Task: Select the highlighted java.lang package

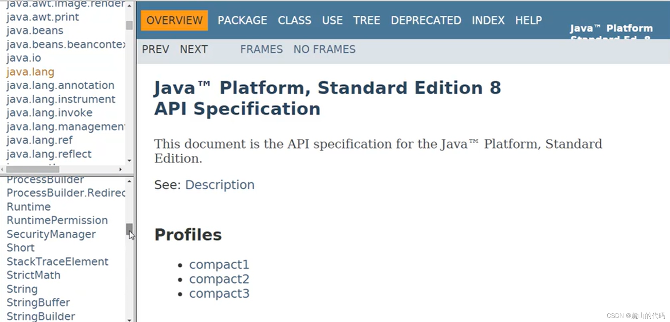Action: pyautogui.click(x=31, y=72)
